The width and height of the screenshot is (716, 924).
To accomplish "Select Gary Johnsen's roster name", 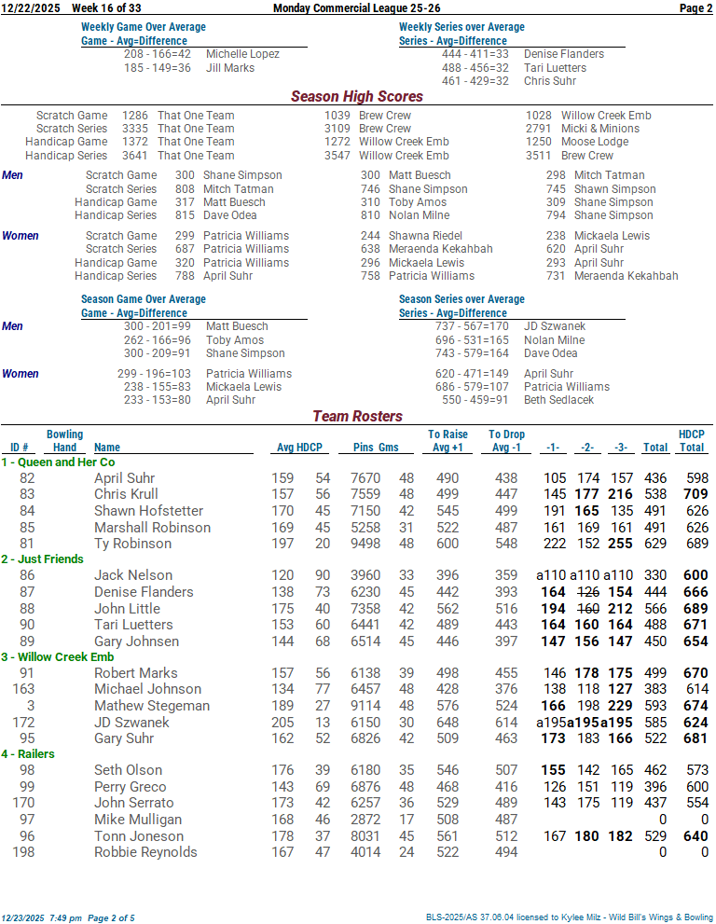I will [x=136, y=641].
